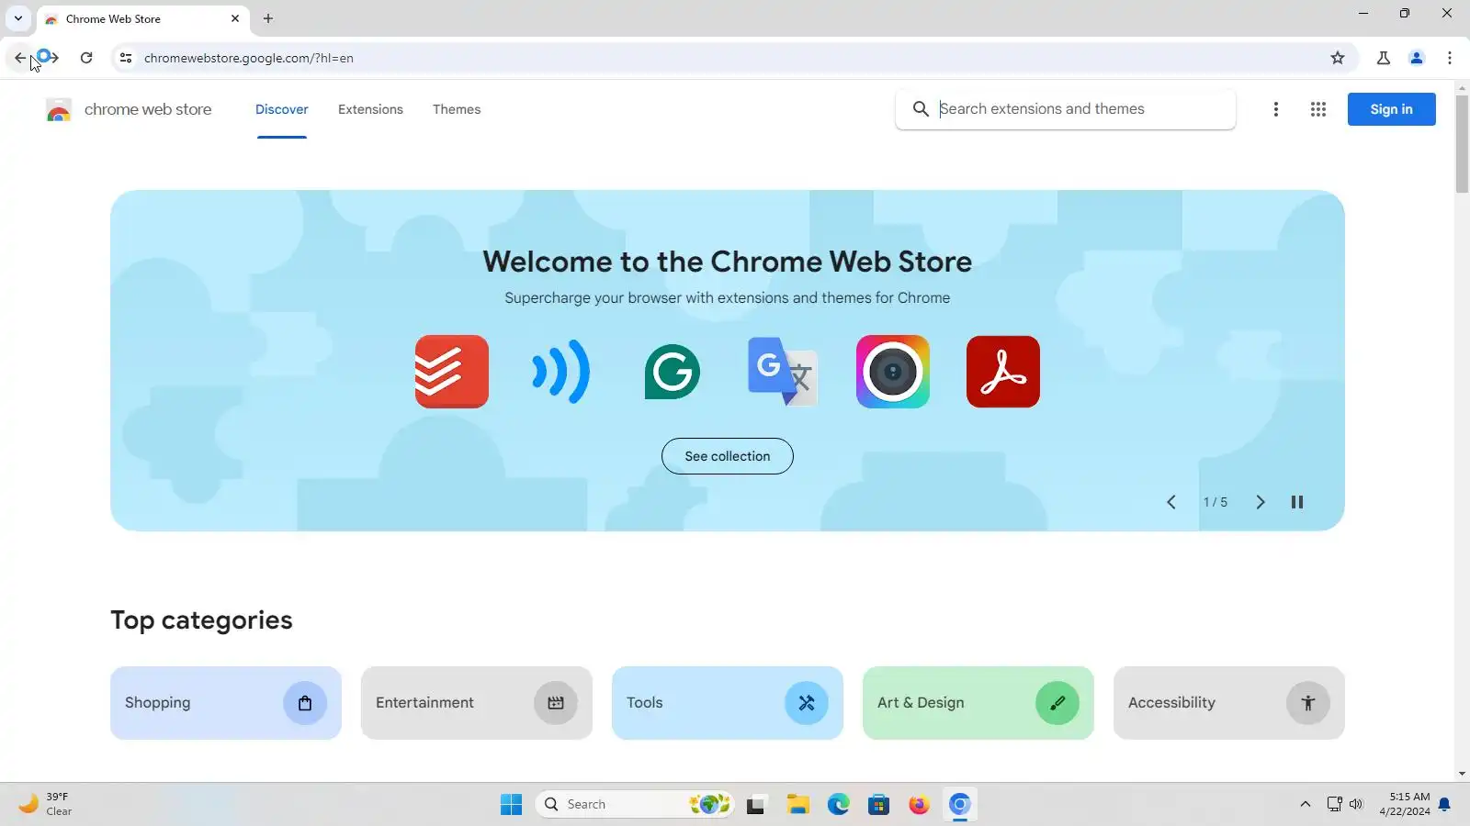Open the Google Translate extension icon

(782, 372)
